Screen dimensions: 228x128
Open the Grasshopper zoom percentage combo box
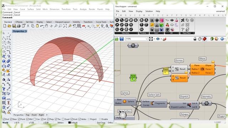point(137,39)
